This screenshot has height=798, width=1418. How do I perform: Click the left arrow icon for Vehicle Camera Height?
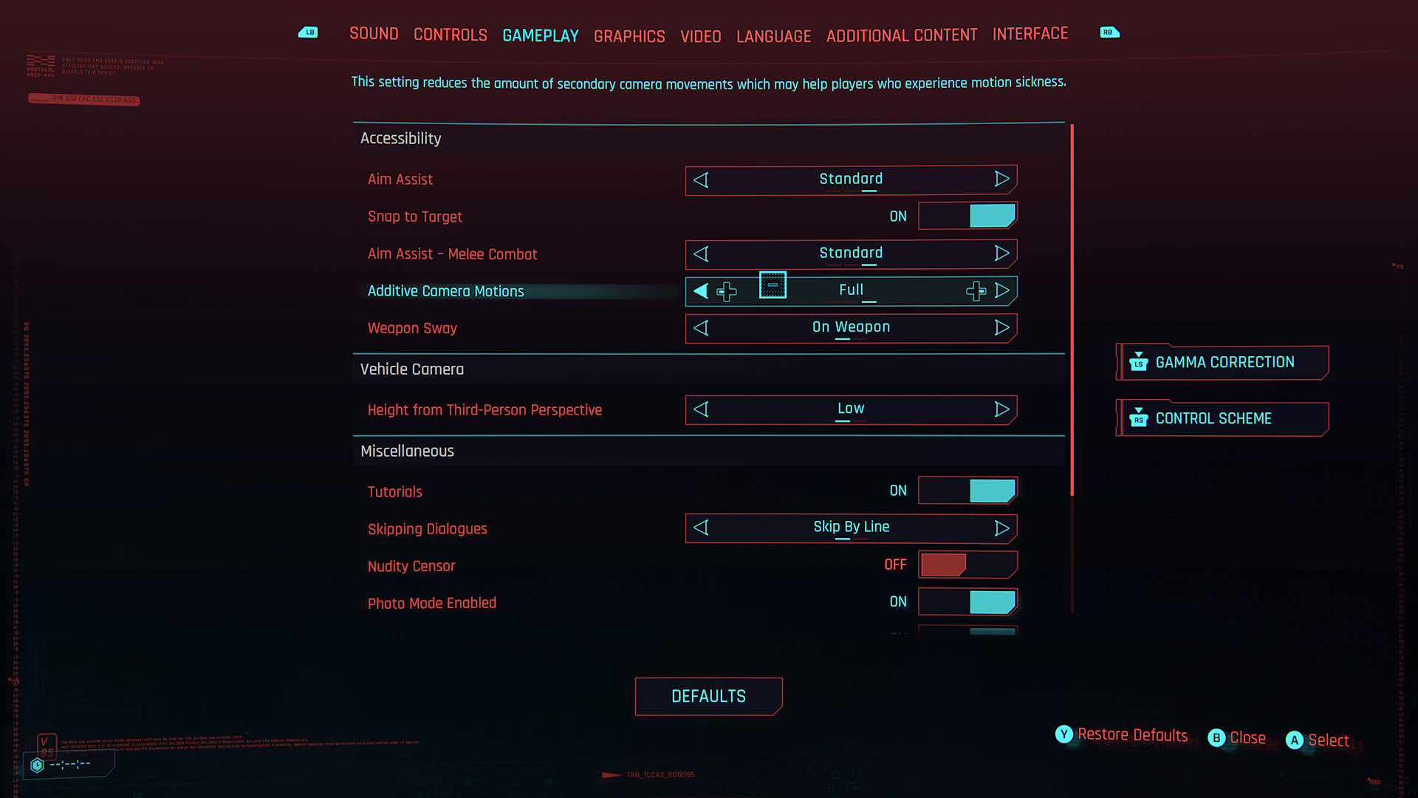(700, 409)
